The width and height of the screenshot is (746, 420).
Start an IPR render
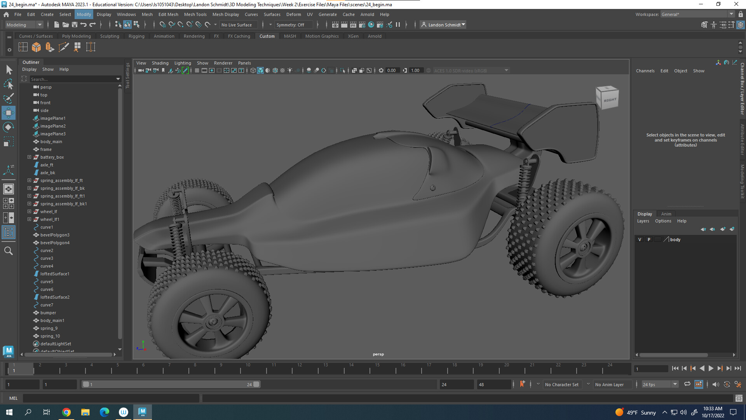click(353, 24)
